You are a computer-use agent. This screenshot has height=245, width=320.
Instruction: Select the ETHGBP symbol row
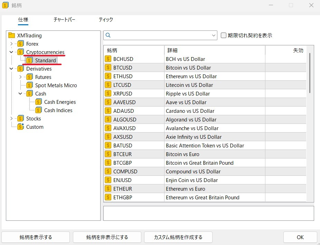click(205, 197)
